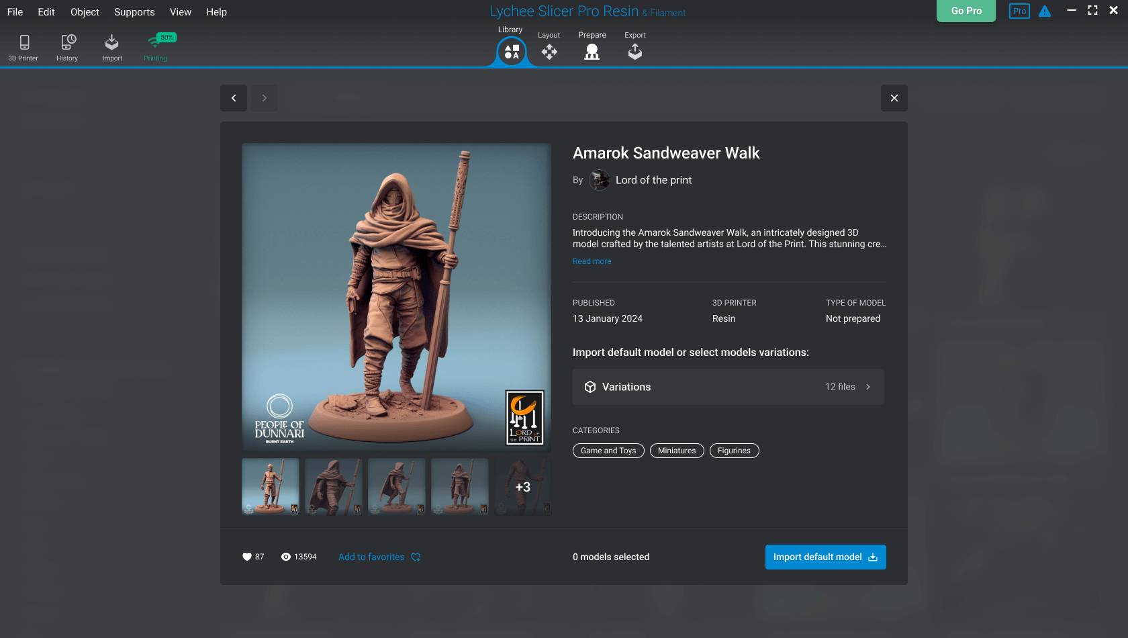This screenshot has width=1128, height=638.
Task: Select the Game and Toys category
Action: pyautogui.click(x=608, y=451)
